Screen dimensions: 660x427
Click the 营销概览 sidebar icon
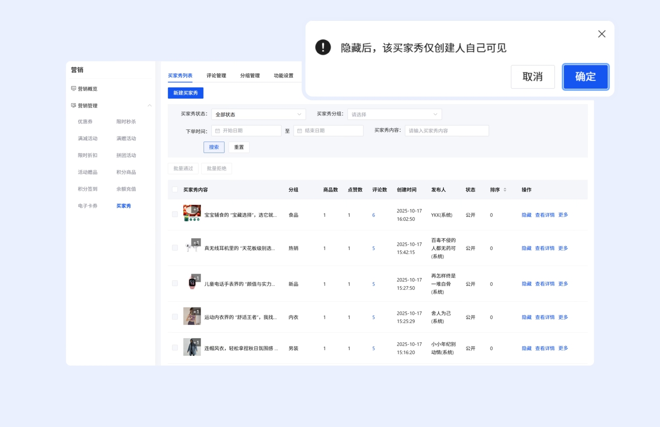click(73, 88)
